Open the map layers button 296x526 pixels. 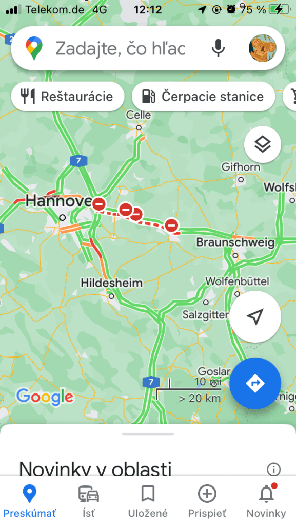click(x=263, y=144)
